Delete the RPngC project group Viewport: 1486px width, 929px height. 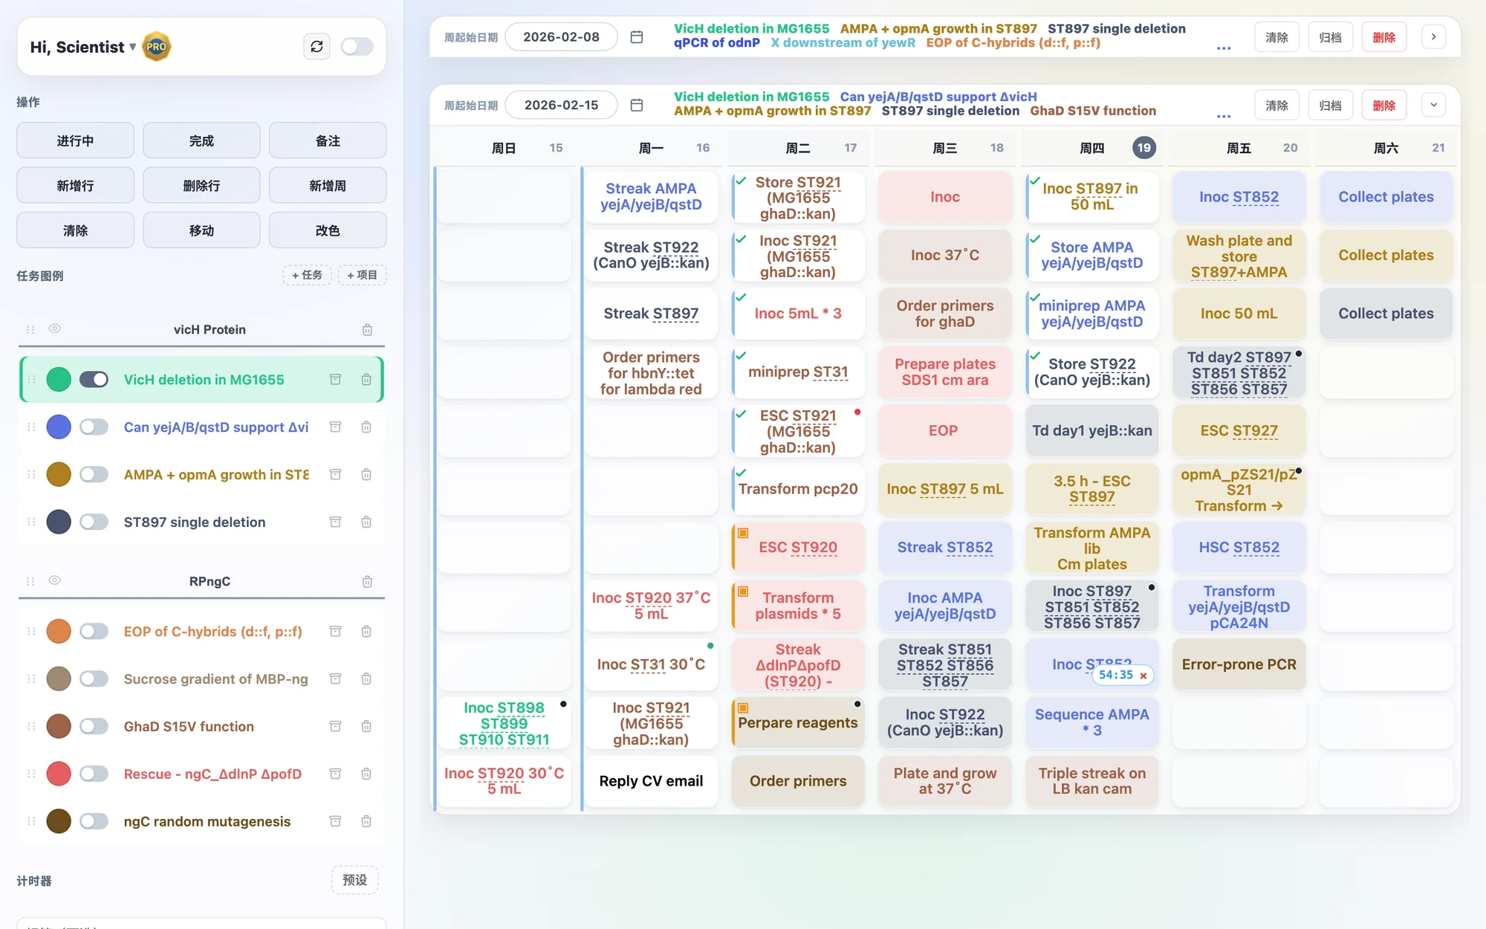367,582
